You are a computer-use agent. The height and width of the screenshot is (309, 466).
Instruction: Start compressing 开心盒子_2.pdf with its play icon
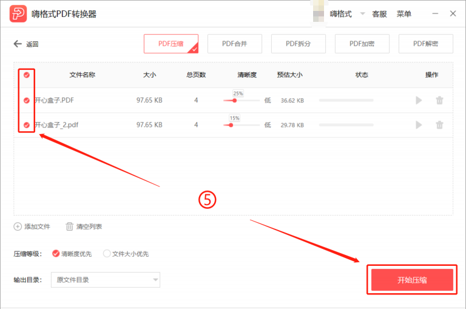[419, 125]
